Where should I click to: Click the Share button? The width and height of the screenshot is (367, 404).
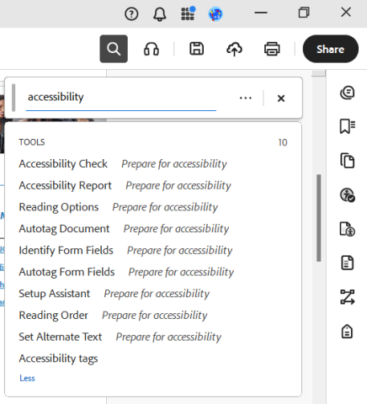coord(331,49)
